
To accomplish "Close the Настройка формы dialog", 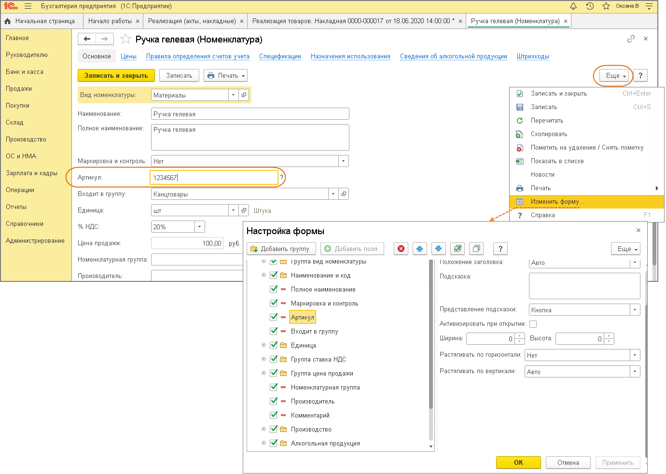I will point(638,231).
